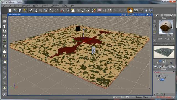The height and width of the screenshot is (100, 177).
Task: Click the render filmstrip icon
Action: click(x=136, y=11)
